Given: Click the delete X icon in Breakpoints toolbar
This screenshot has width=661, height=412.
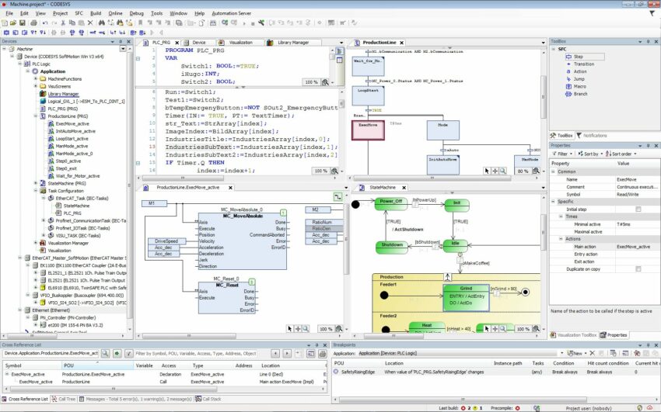Looking at the screenshot, I should point(593,353).
